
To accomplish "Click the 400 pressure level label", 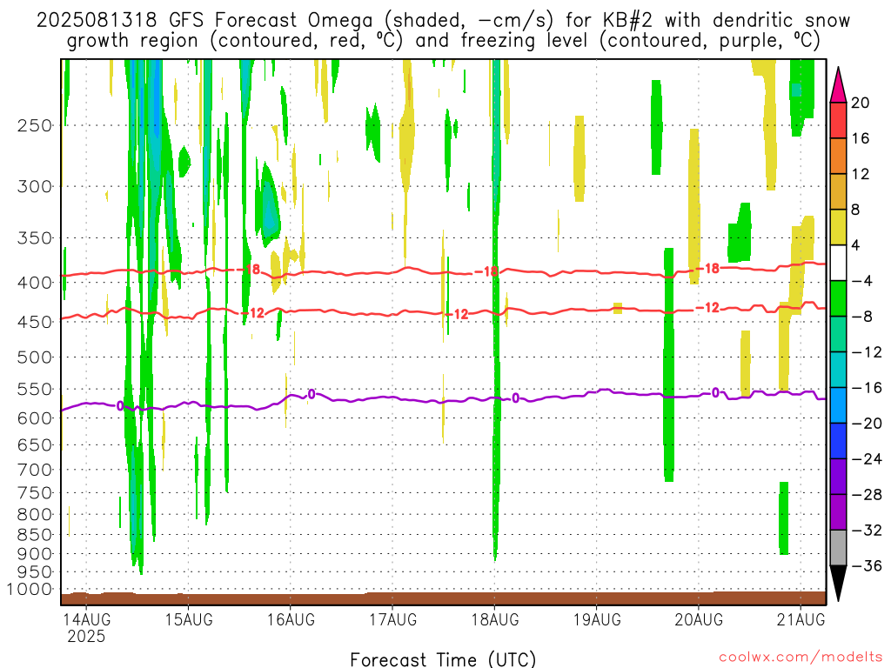I will coord(35,283).
